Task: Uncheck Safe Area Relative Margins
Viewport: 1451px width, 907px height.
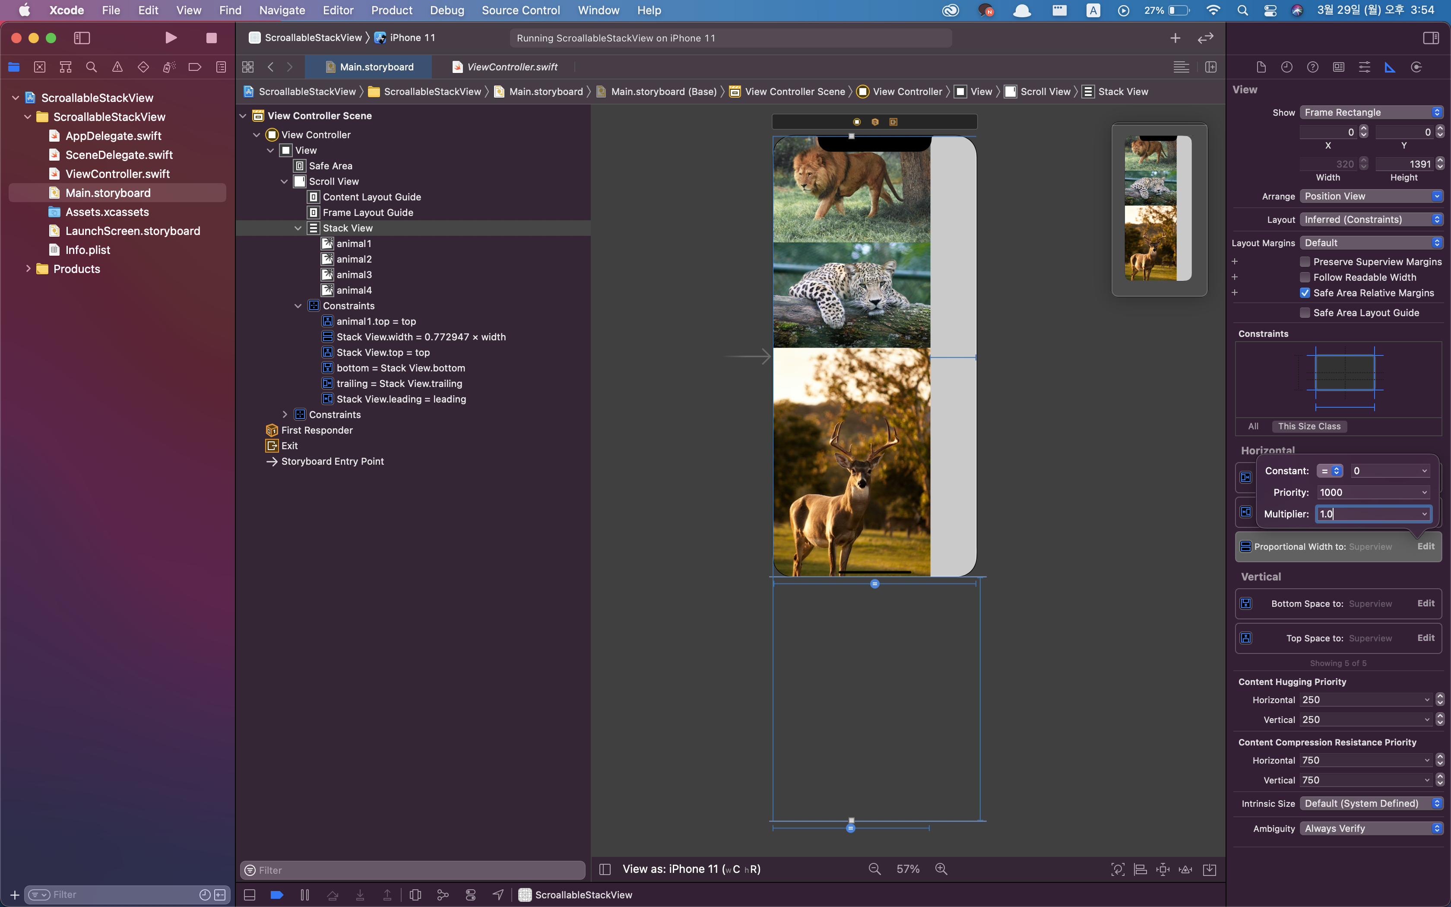Action: pos(1305,293)
